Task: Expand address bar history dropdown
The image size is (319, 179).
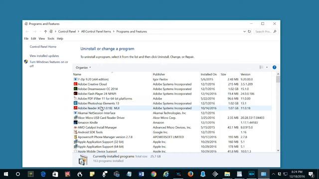Action: tap(244, 31)
